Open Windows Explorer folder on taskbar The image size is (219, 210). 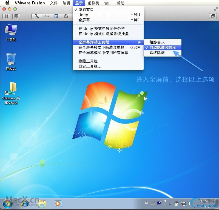click(42, 204)
